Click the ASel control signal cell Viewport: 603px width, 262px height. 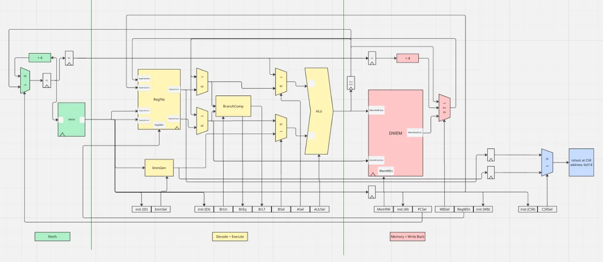pyautogui.click(x=300, y=209)
